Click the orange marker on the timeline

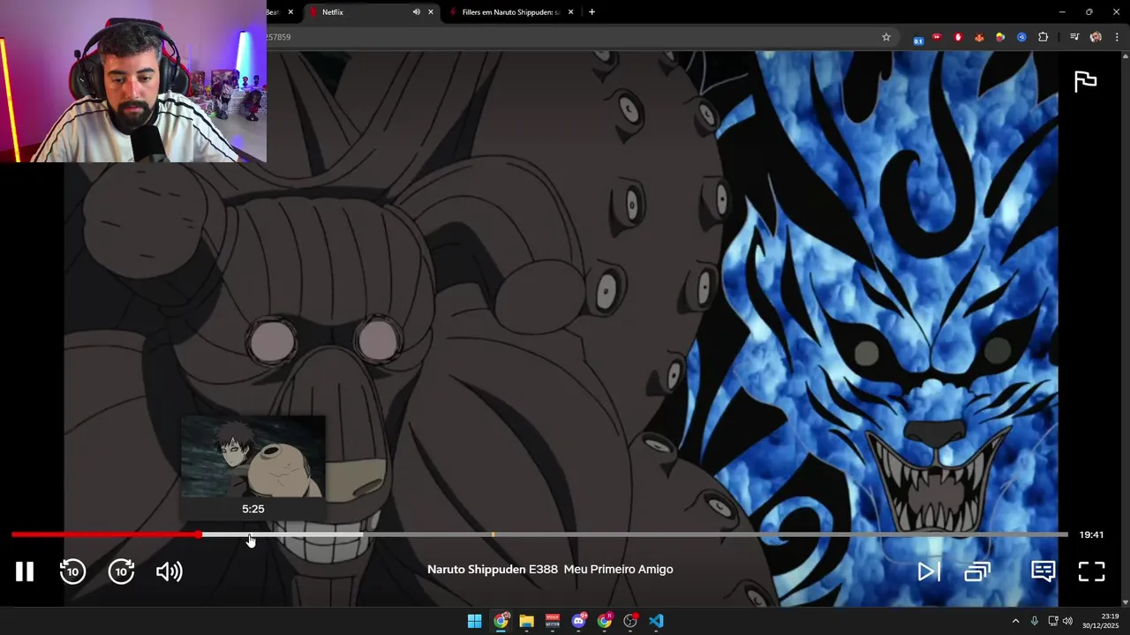pyautogui.click(x=493, y=534)
